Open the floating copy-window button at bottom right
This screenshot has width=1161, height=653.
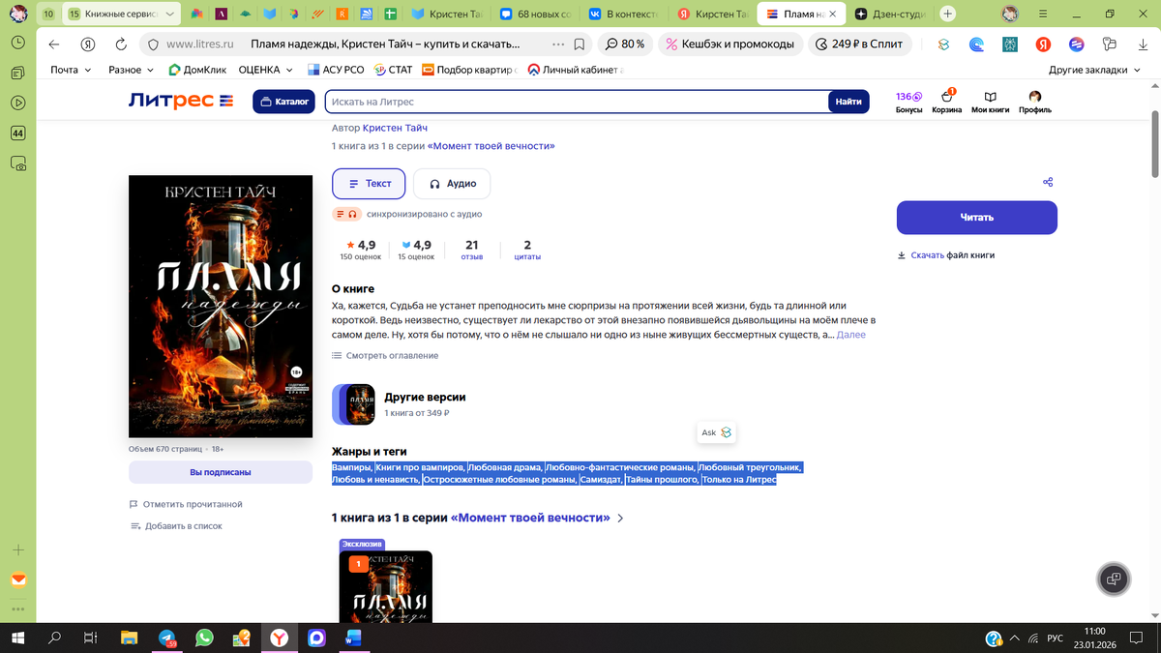1114,579
